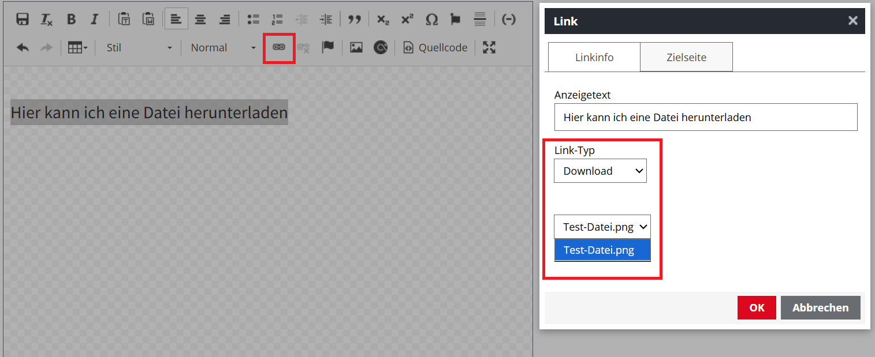Select the Linkinfo tab
This screenshot has height=357, width=875.
[594, 57]
